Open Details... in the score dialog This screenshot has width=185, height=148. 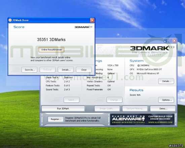click(x=66, y=70)
